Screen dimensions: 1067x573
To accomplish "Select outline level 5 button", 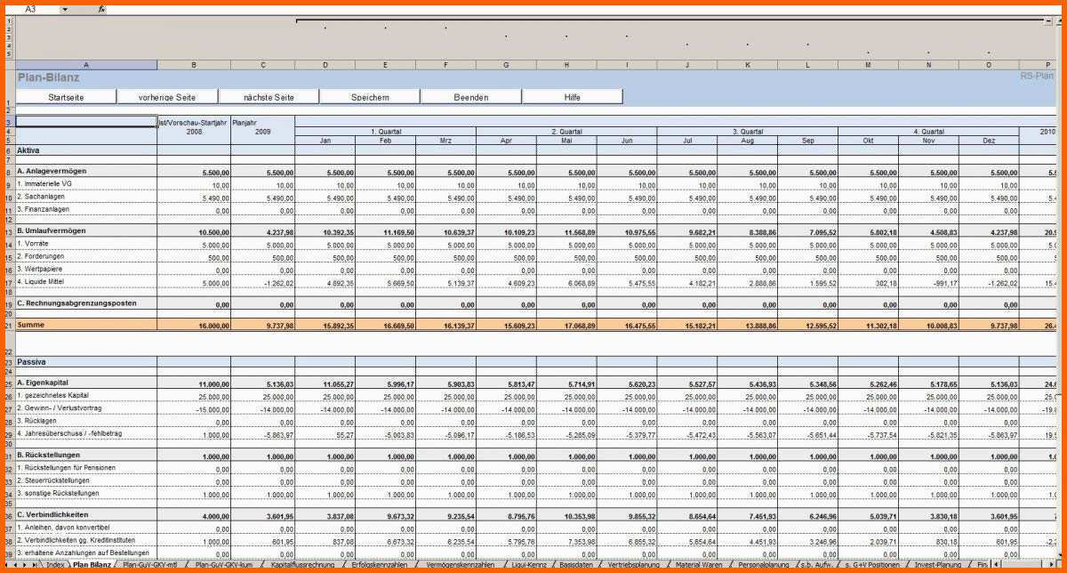I will pos(8,54).
